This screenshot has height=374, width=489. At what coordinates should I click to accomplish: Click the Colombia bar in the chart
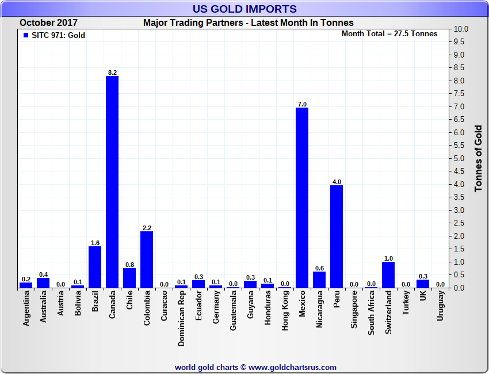click(147, 259)
